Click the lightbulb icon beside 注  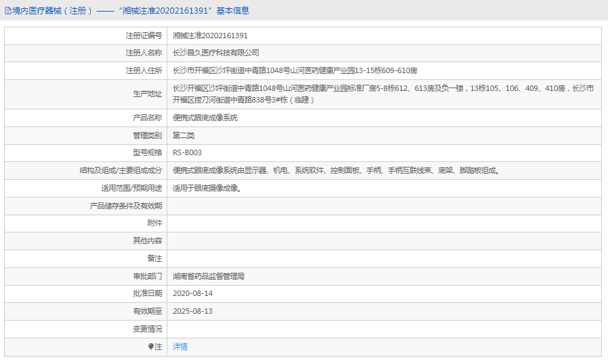tap(151, 347)
